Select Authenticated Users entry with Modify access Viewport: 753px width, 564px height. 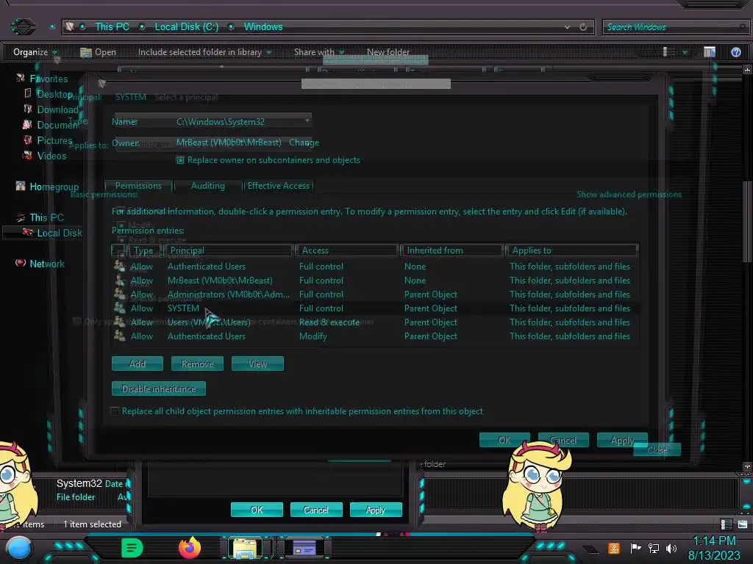(375, 336)
